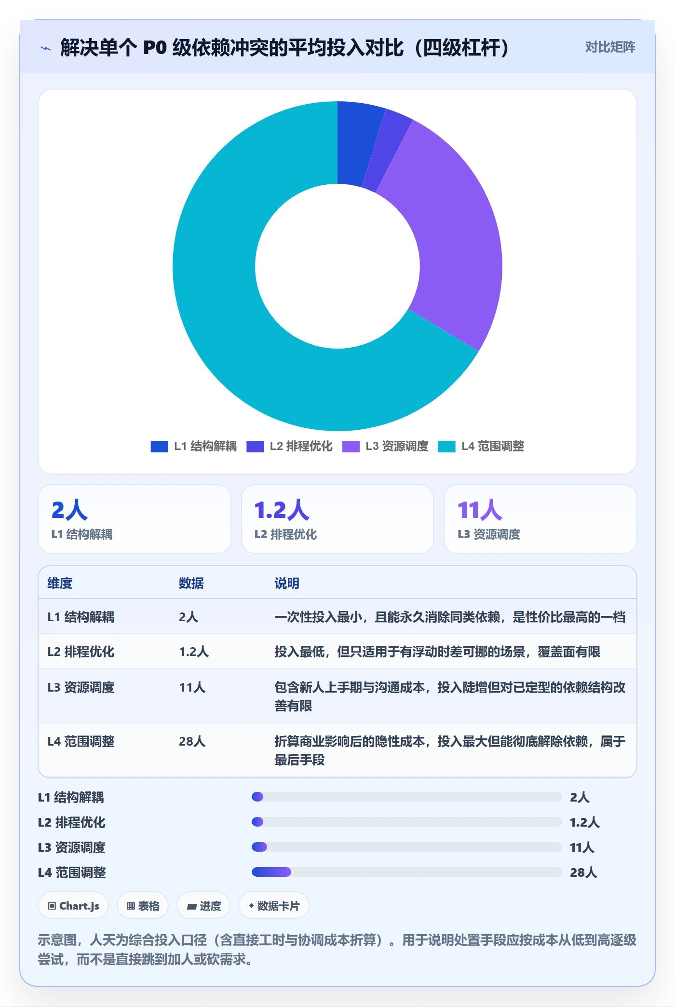The height and width of the screenshot is (1007, 675).
Task: Select the 表格 tag chip
Action: (x=143, y=906)
